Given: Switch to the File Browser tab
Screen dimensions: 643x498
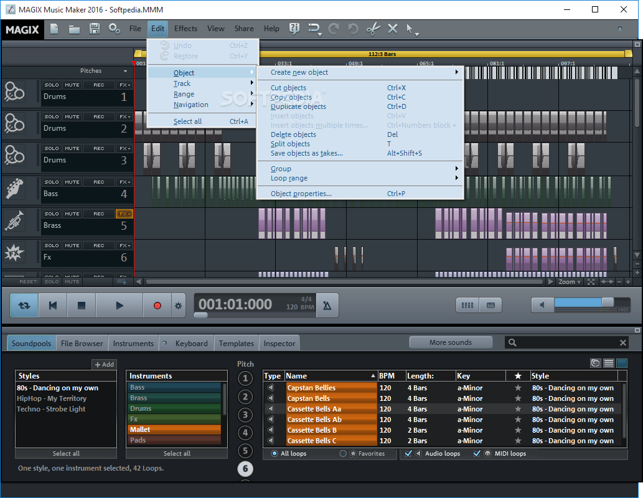Looking at the screenshot, I should [82, 344].
